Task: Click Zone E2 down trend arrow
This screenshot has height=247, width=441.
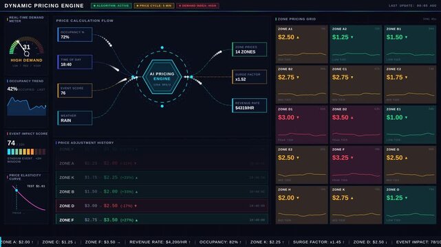Action: 298,158
